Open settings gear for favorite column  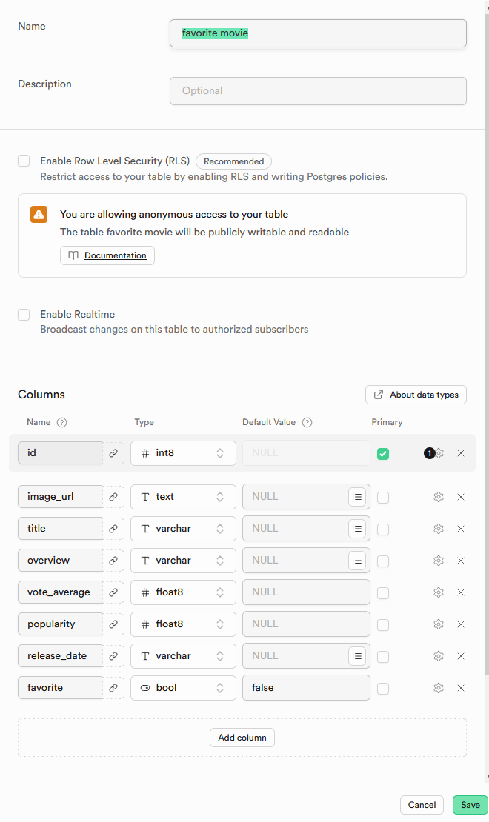[x=439, y=688]
